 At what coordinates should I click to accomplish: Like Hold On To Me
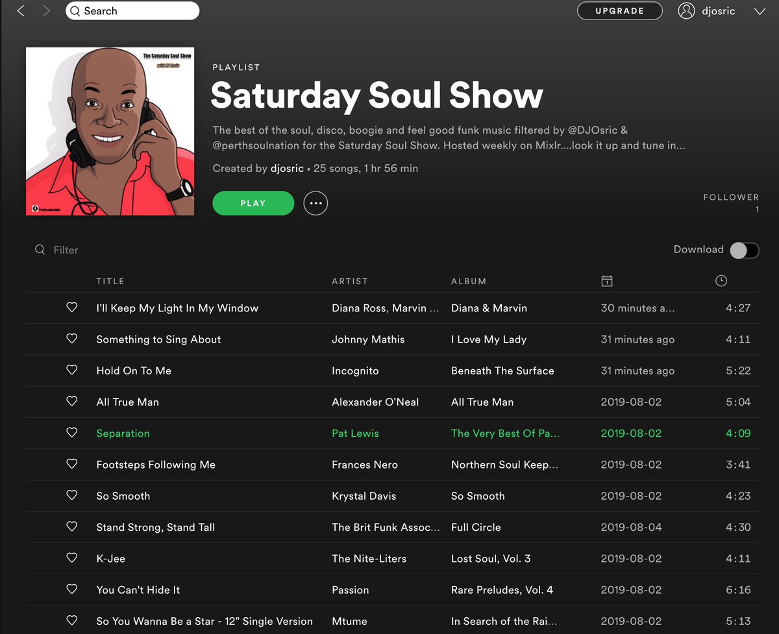72,370
